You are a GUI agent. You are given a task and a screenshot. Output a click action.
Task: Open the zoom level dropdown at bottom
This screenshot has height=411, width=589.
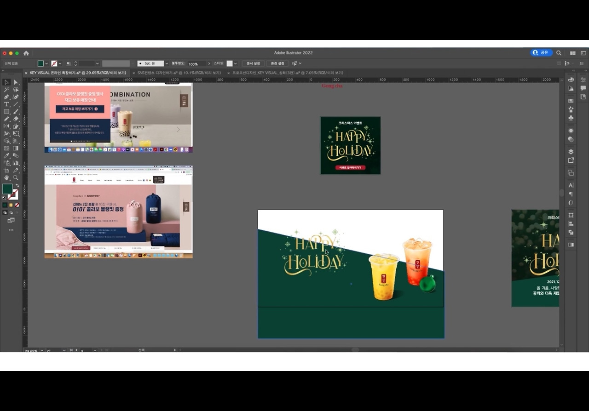click(x=42, y=350)
